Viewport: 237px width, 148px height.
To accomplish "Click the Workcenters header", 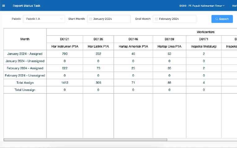I will [206, 32].
